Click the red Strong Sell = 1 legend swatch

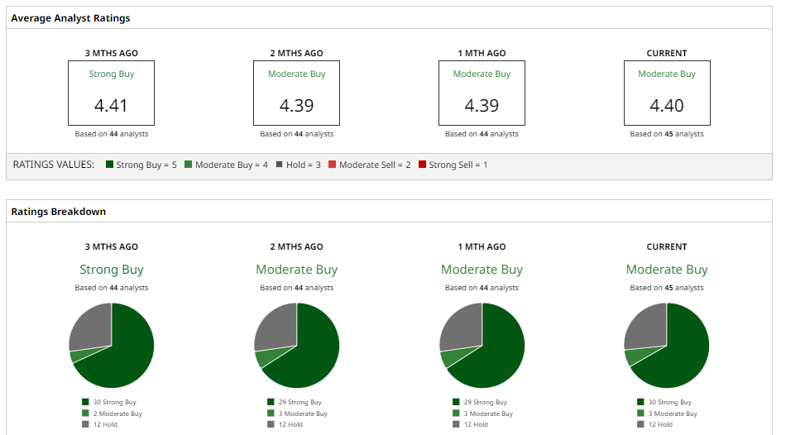tap(422, 165)
